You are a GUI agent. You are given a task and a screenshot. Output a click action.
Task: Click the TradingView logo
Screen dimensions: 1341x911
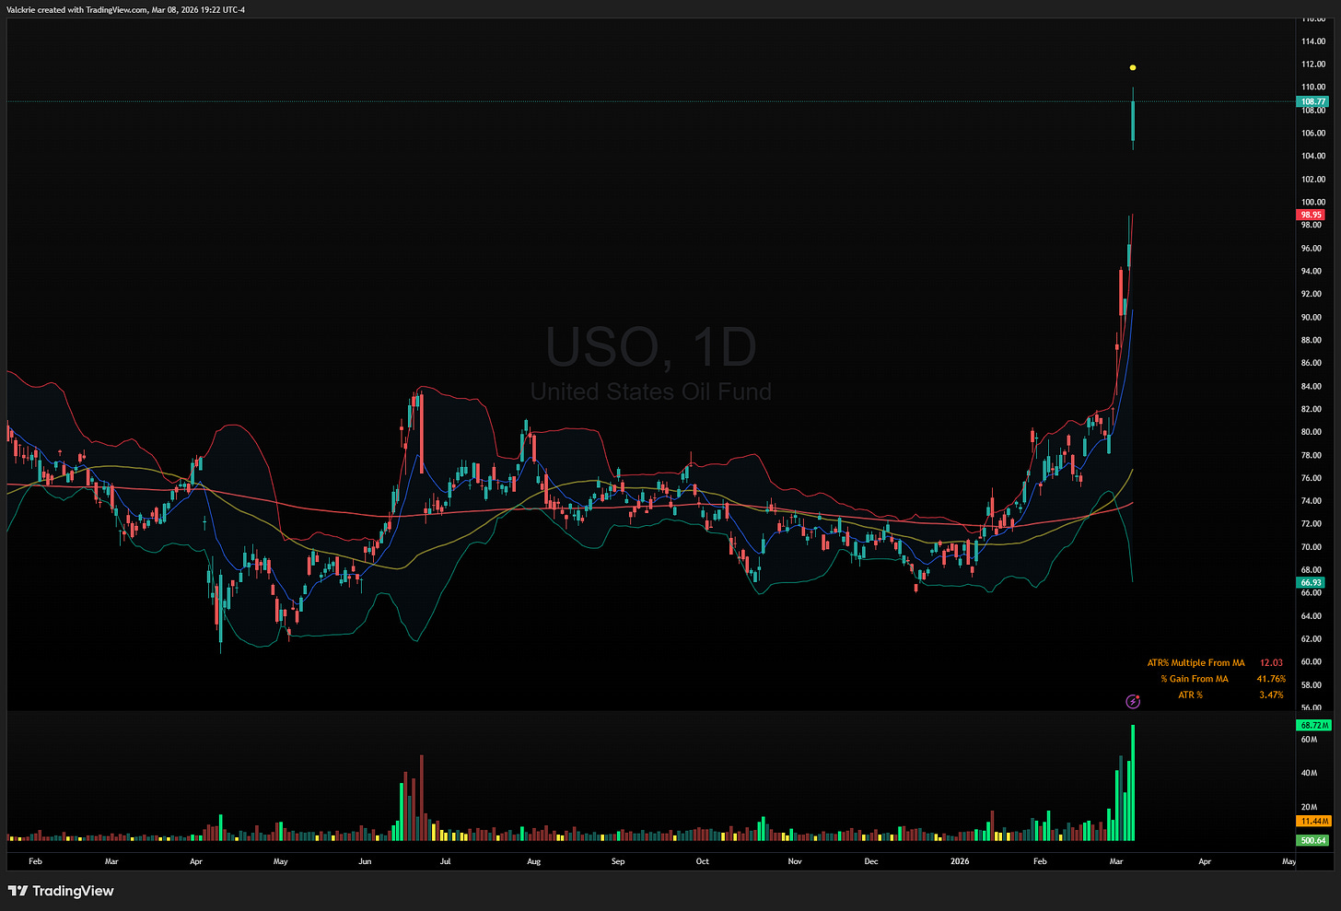[x=61, y=891]
